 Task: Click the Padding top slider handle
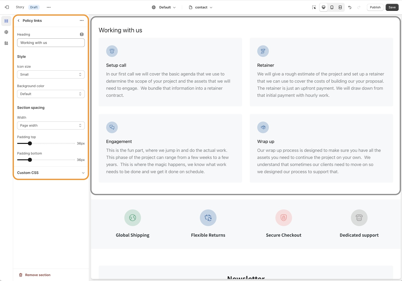click(30, 143)
